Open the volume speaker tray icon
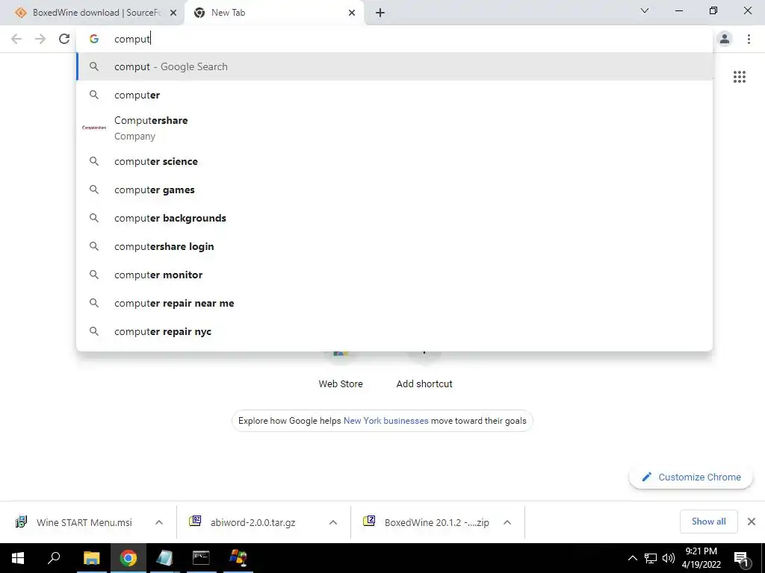This screenshot has height=573, width=765. (x=669, y=558)
